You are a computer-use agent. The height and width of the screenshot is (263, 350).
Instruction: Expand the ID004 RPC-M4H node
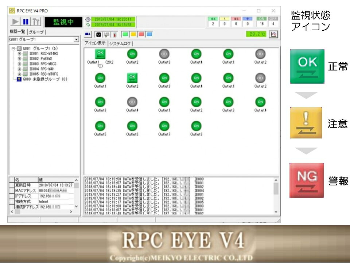[x=19, y=69]
